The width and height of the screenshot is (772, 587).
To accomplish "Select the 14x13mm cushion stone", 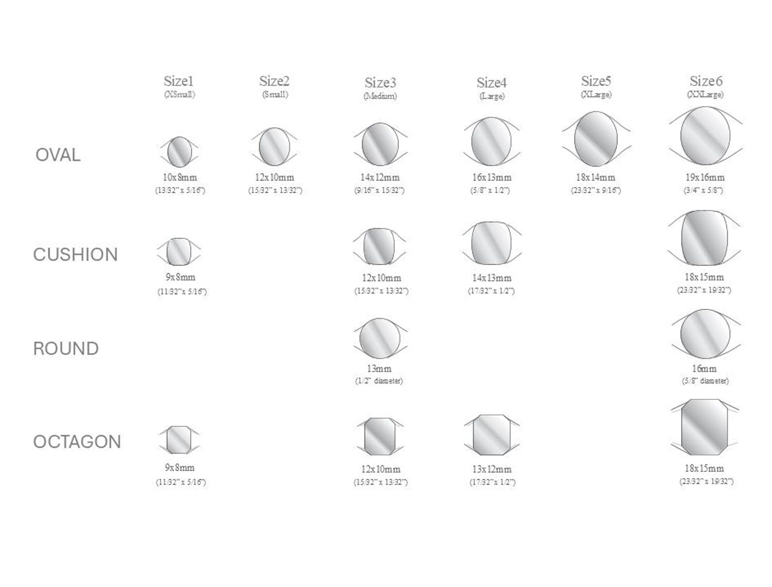I will tap(491, 243).
